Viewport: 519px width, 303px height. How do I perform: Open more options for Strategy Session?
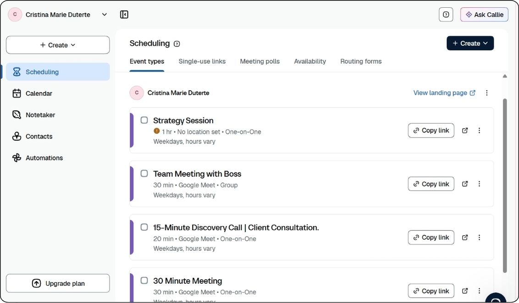point(479,130)
